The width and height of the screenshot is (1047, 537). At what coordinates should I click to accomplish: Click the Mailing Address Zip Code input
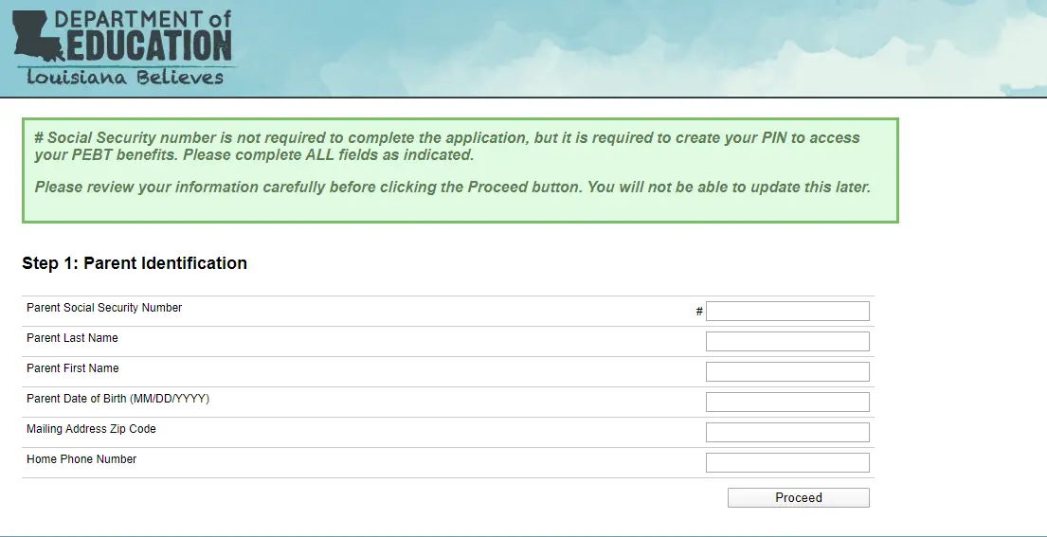click(787, 433)
